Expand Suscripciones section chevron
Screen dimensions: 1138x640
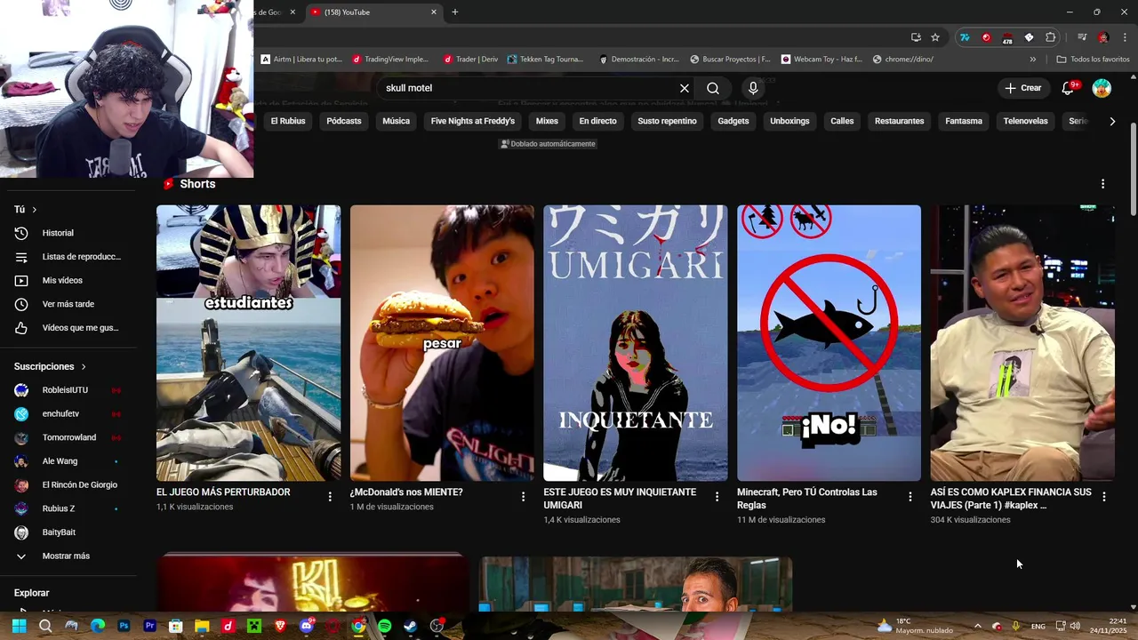(84, 366)
